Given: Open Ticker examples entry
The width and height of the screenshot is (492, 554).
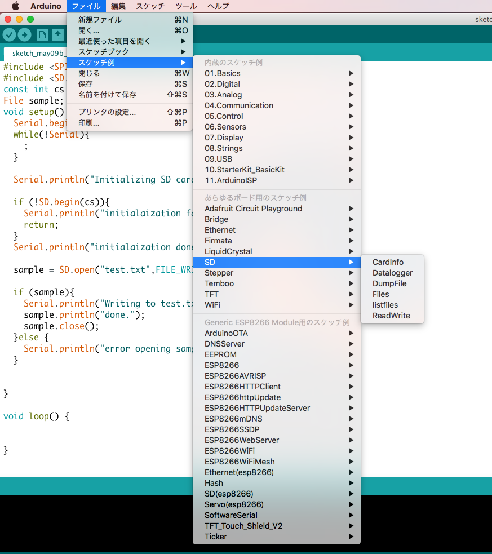Looking at the screenshot, I should coord(277,537).
